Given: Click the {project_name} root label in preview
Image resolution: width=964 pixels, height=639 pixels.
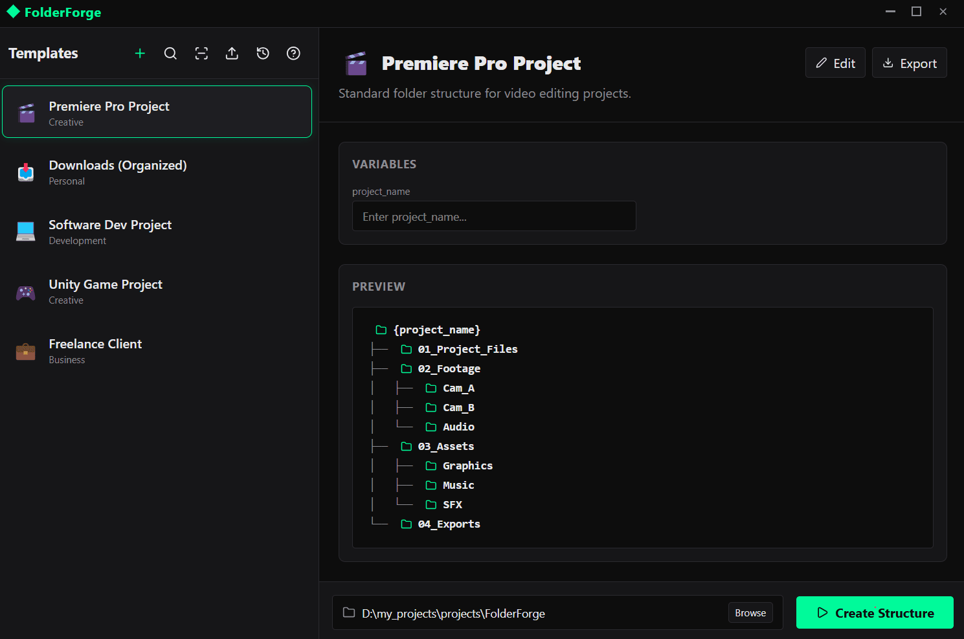Looking at the screenshot, I should pyautogui.click(x=437, y=330).
